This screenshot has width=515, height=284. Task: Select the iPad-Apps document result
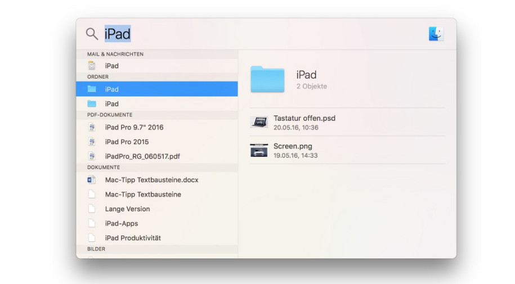pos(157,223)
